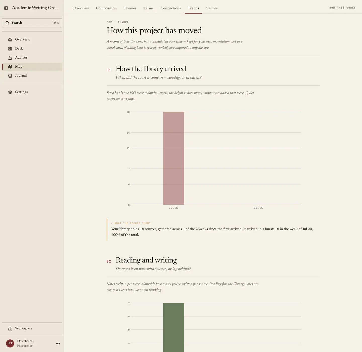Click the Map · Trends breadcrumb text
The width and height of the screenshot is (362, 352).
tap(118, 22)
